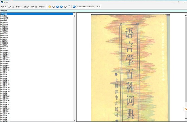The image size is (187, 122).
Task: Click the copy page icon in toolbar
Action: point(69,6)
